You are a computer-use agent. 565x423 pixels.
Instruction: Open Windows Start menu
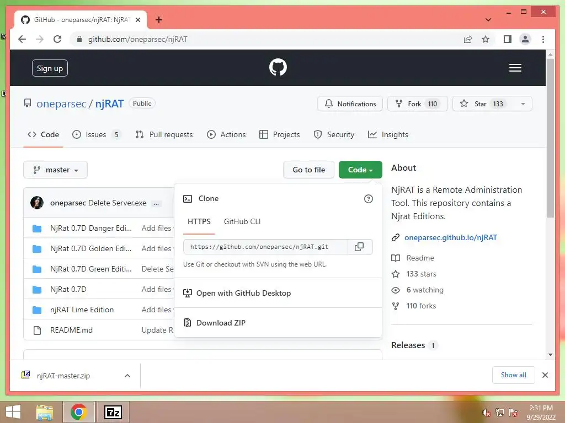coord(13,412)
